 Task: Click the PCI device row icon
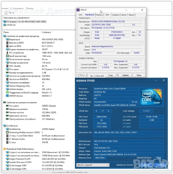[x=7, y=53]
